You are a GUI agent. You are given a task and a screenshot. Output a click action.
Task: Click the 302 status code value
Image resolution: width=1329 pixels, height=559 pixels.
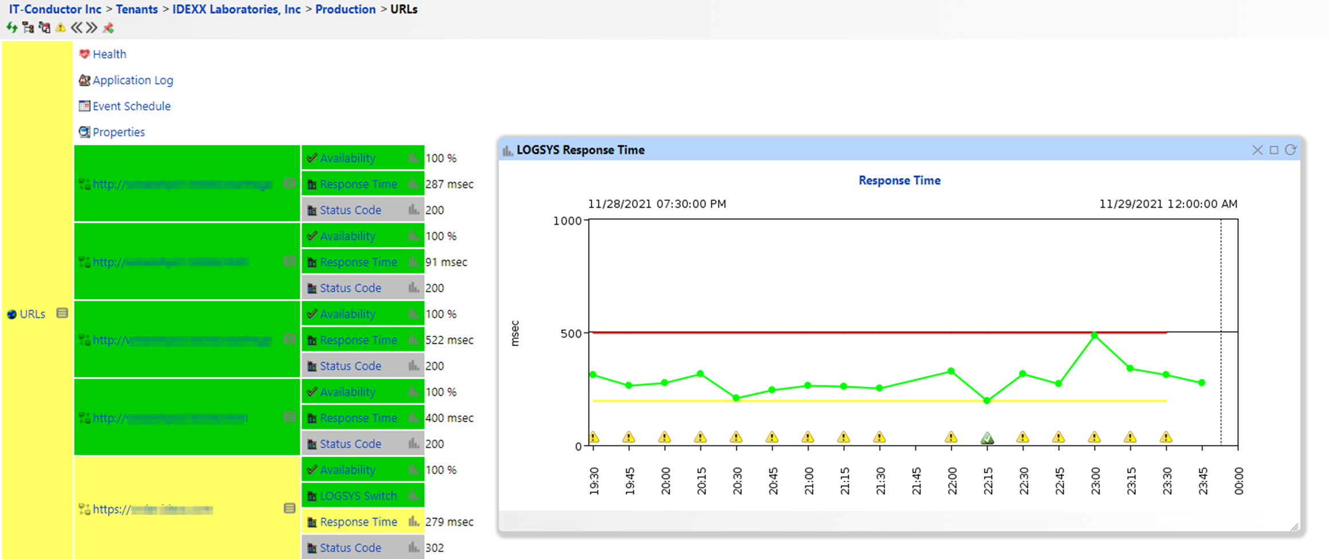click(x=434, y=548)
